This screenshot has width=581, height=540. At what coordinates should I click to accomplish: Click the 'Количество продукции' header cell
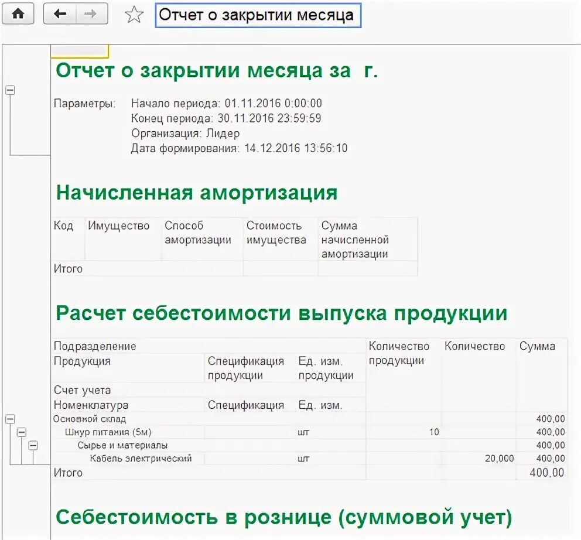[x=404, y=375]
